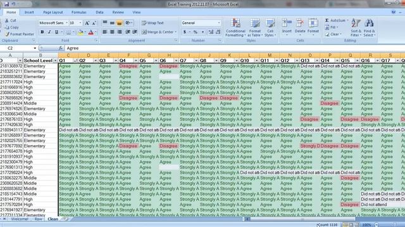
Task: Apply the red font color A
Action: point(90,32)
